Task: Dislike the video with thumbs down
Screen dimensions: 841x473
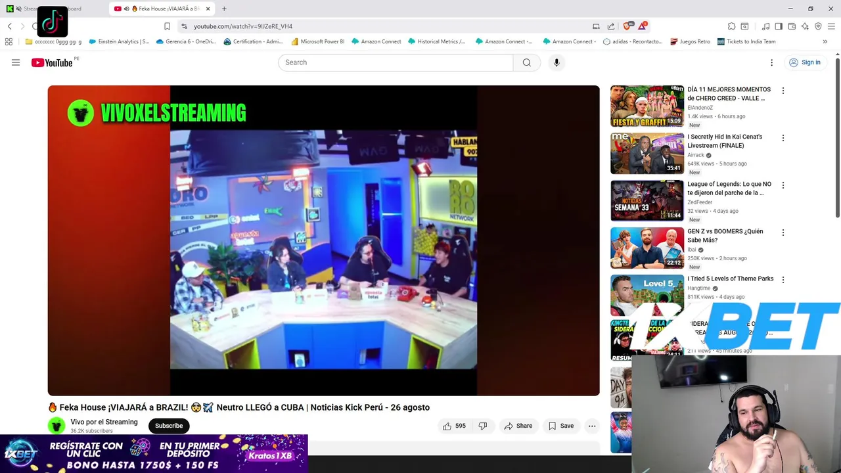Action: 483,426
